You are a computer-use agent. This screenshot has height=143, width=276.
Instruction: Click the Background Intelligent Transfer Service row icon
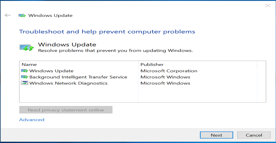coord(24,77)
